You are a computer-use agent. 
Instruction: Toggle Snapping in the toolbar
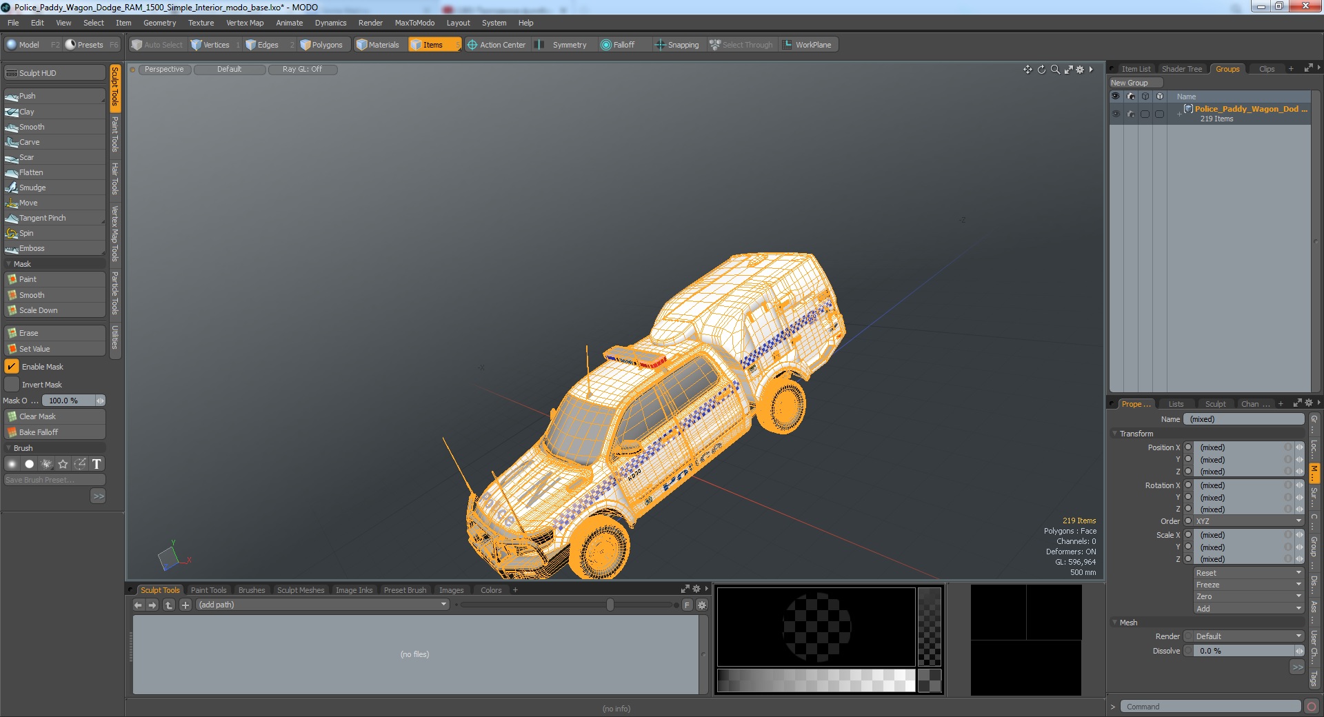[676, 45]
